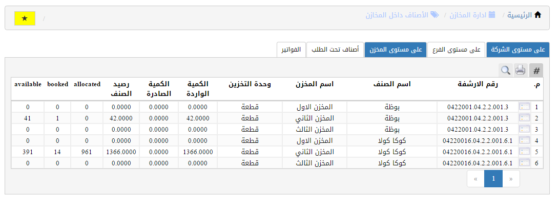This screenshot has width=559, height=197.
Task: Open the أصناف تحت الطلب tab
Action: tap(335, 50)
